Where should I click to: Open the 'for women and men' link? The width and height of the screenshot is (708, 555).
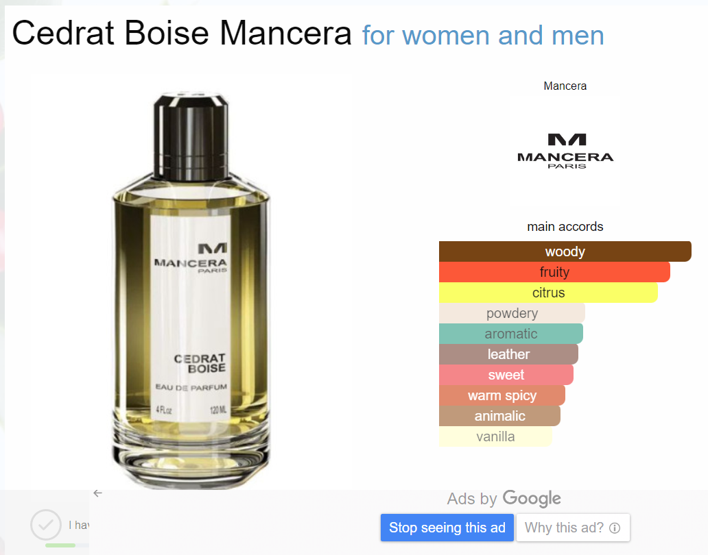[x=483, y=35]
